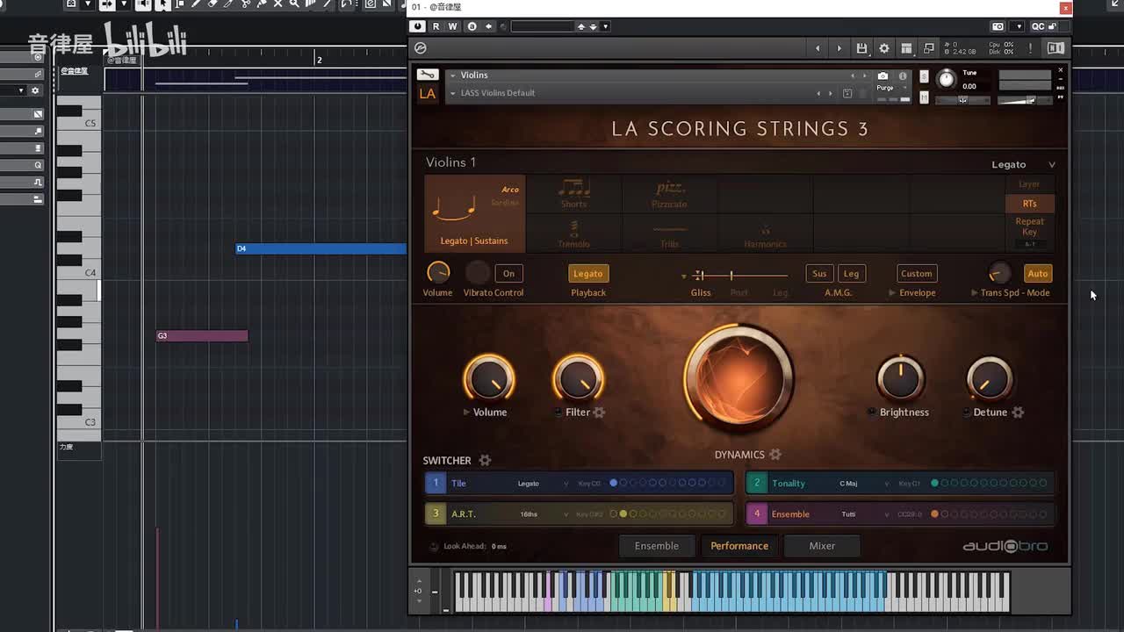The width and height of the screenshot is (1124, 632).
Task: Click the plugin snapshot camera icon
Action: [x=998, y=26]
